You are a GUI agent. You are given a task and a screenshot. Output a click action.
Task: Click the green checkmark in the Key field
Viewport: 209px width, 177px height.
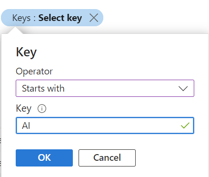click(185, 125)
